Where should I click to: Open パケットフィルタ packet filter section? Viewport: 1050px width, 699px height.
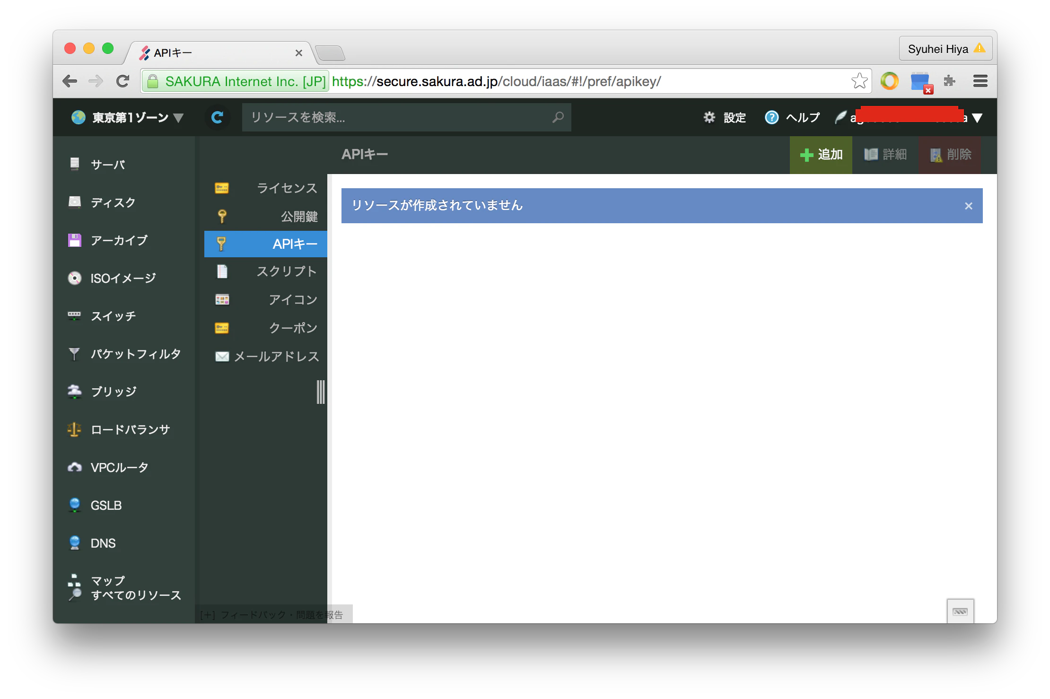tap(124, 354)
